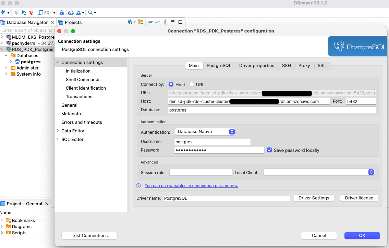Click the Bookmarks folder icon
This screenshot has height=248, width=389.
(x=9, y=220)
